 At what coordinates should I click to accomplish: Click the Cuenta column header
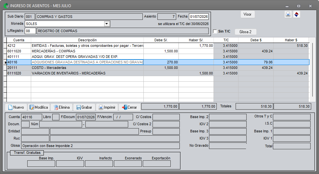point(19,40)
